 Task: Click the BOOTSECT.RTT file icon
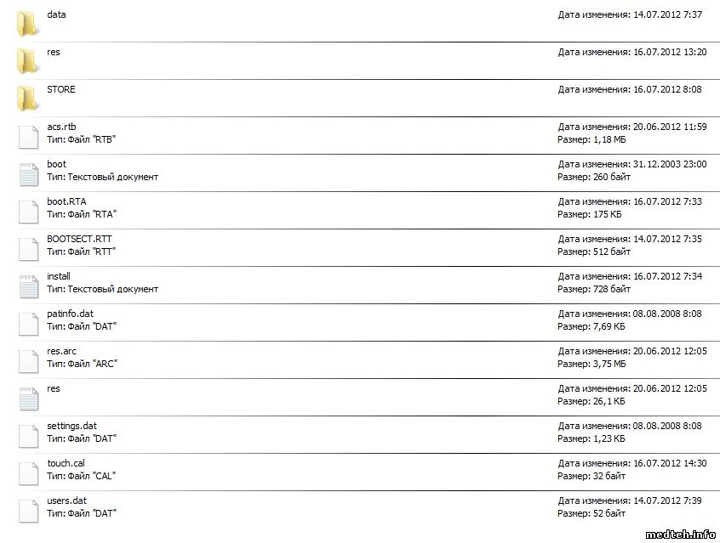click(29, 247)
